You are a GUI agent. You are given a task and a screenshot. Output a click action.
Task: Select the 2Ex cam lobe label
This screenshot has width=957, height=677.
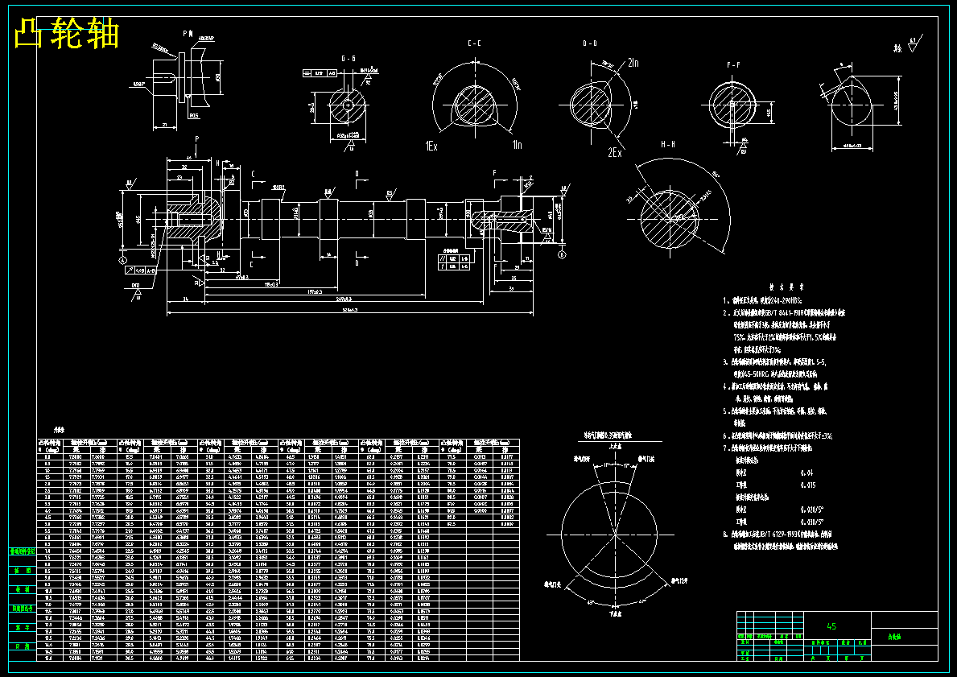(x=614, y=153)
